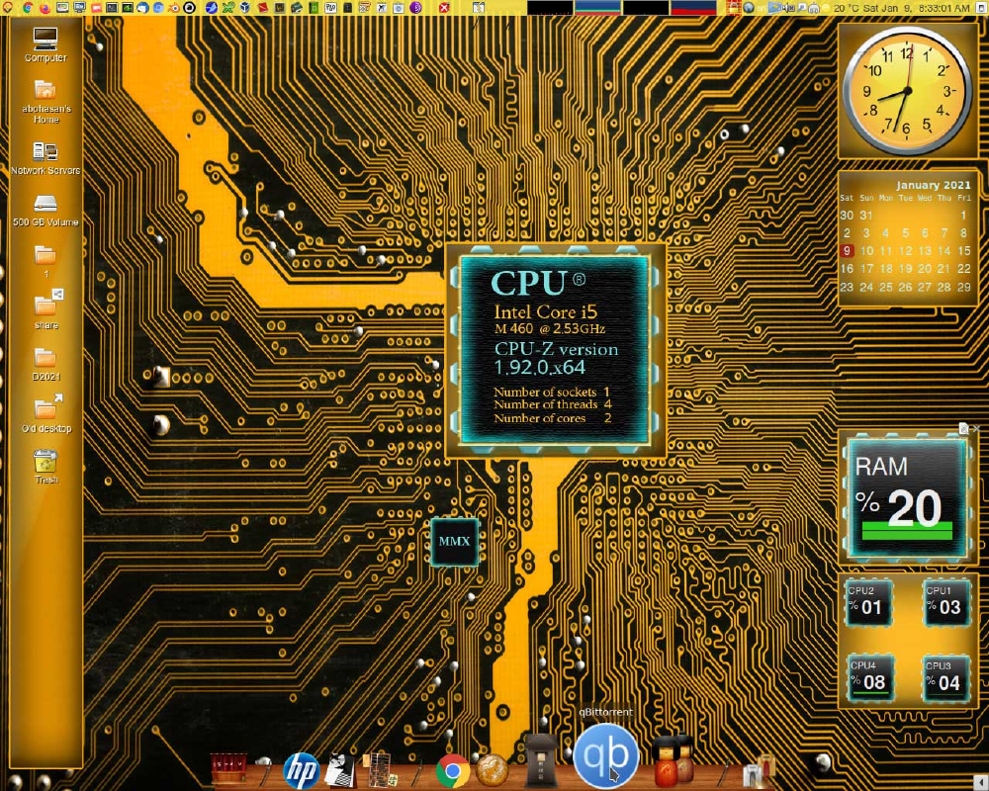Click the 20 °C weather indicator
The width and height of the screenshot is (989, 791).
(x=848, y=8)
